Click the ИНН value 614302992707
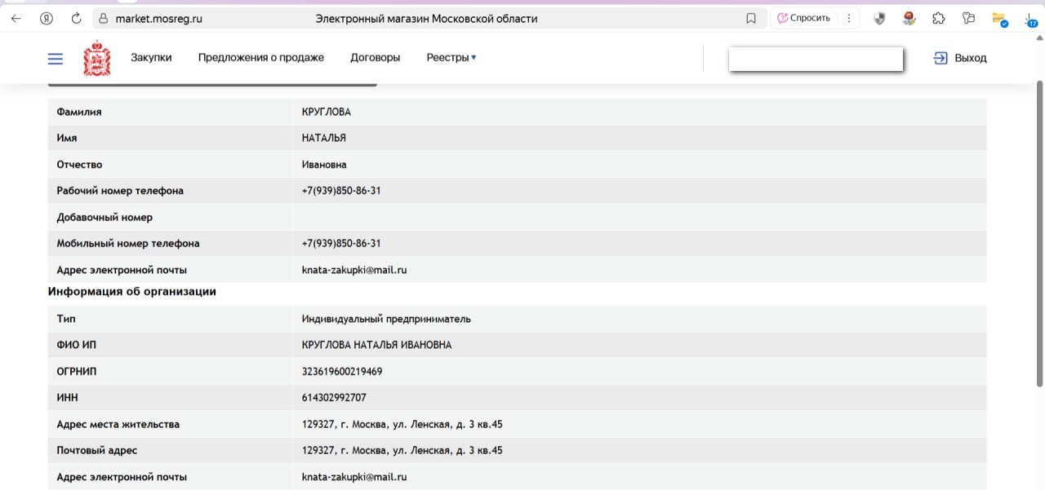1045x490 pixels. (334, 397)
